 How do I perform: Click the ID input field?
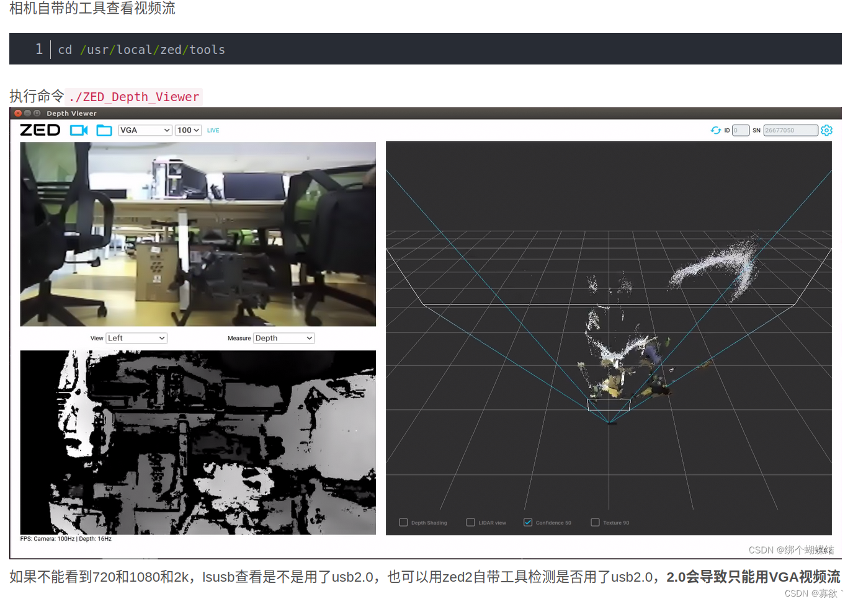click(x=741, y=130)
